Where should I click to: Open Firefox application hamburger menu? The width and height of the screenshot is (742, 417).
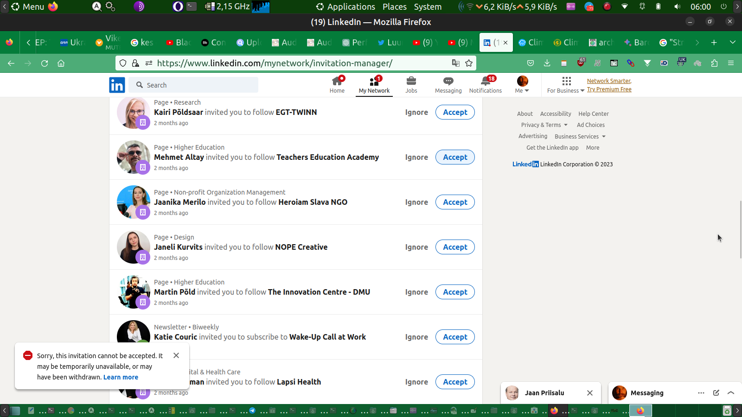731,63
